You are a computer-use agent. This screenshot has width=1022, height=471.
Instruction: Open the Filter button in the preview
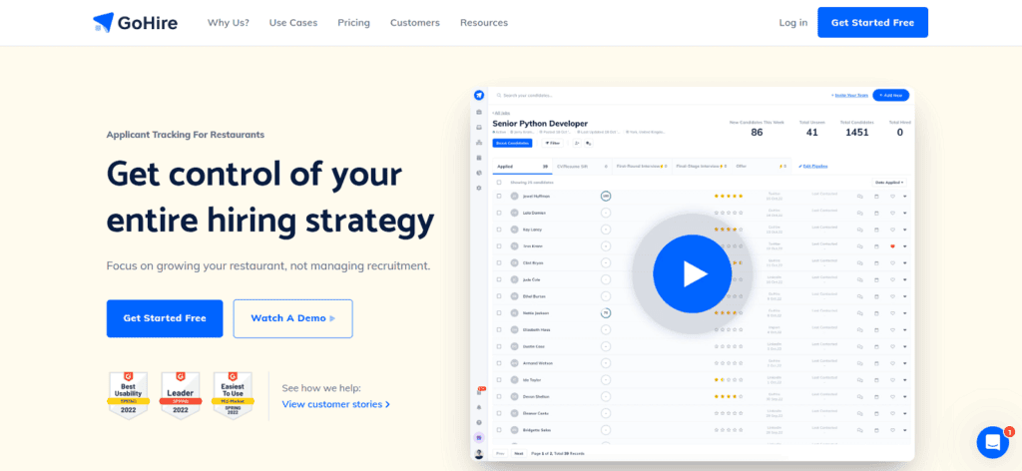point(552,143)
